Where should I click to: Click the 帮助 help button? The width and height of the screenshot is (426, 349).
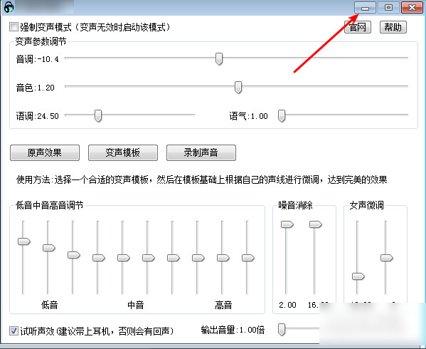pyautogui.click(x=393, y=27)
